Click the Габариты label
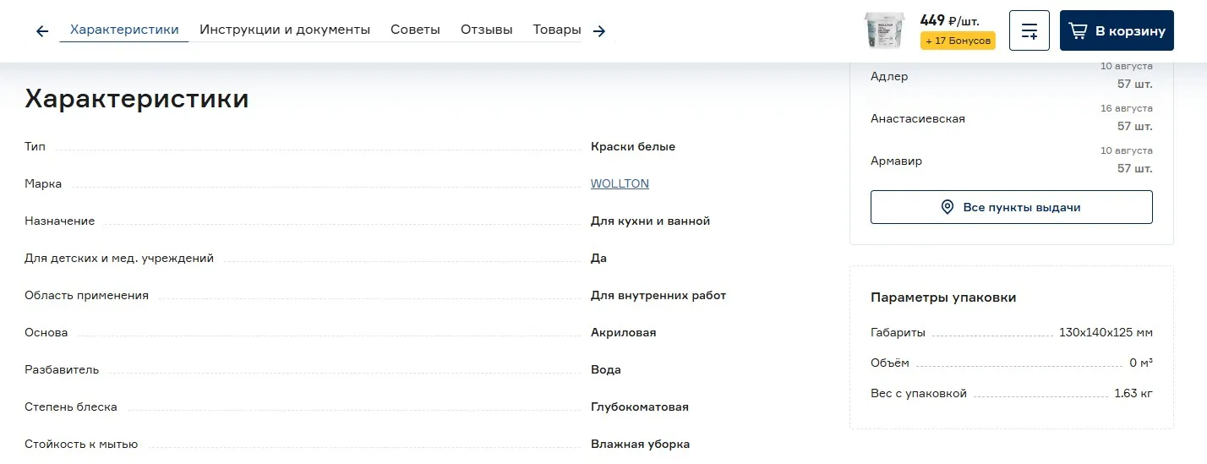The width and height of the screenshot is (1207, 464). pyautogui.click(x=898, y=332)
